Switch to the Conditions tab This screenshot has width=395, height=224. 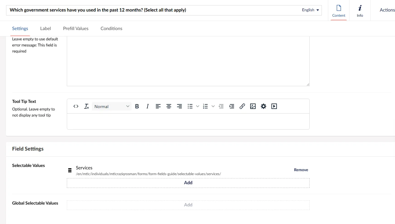click(x=111, y=29)
